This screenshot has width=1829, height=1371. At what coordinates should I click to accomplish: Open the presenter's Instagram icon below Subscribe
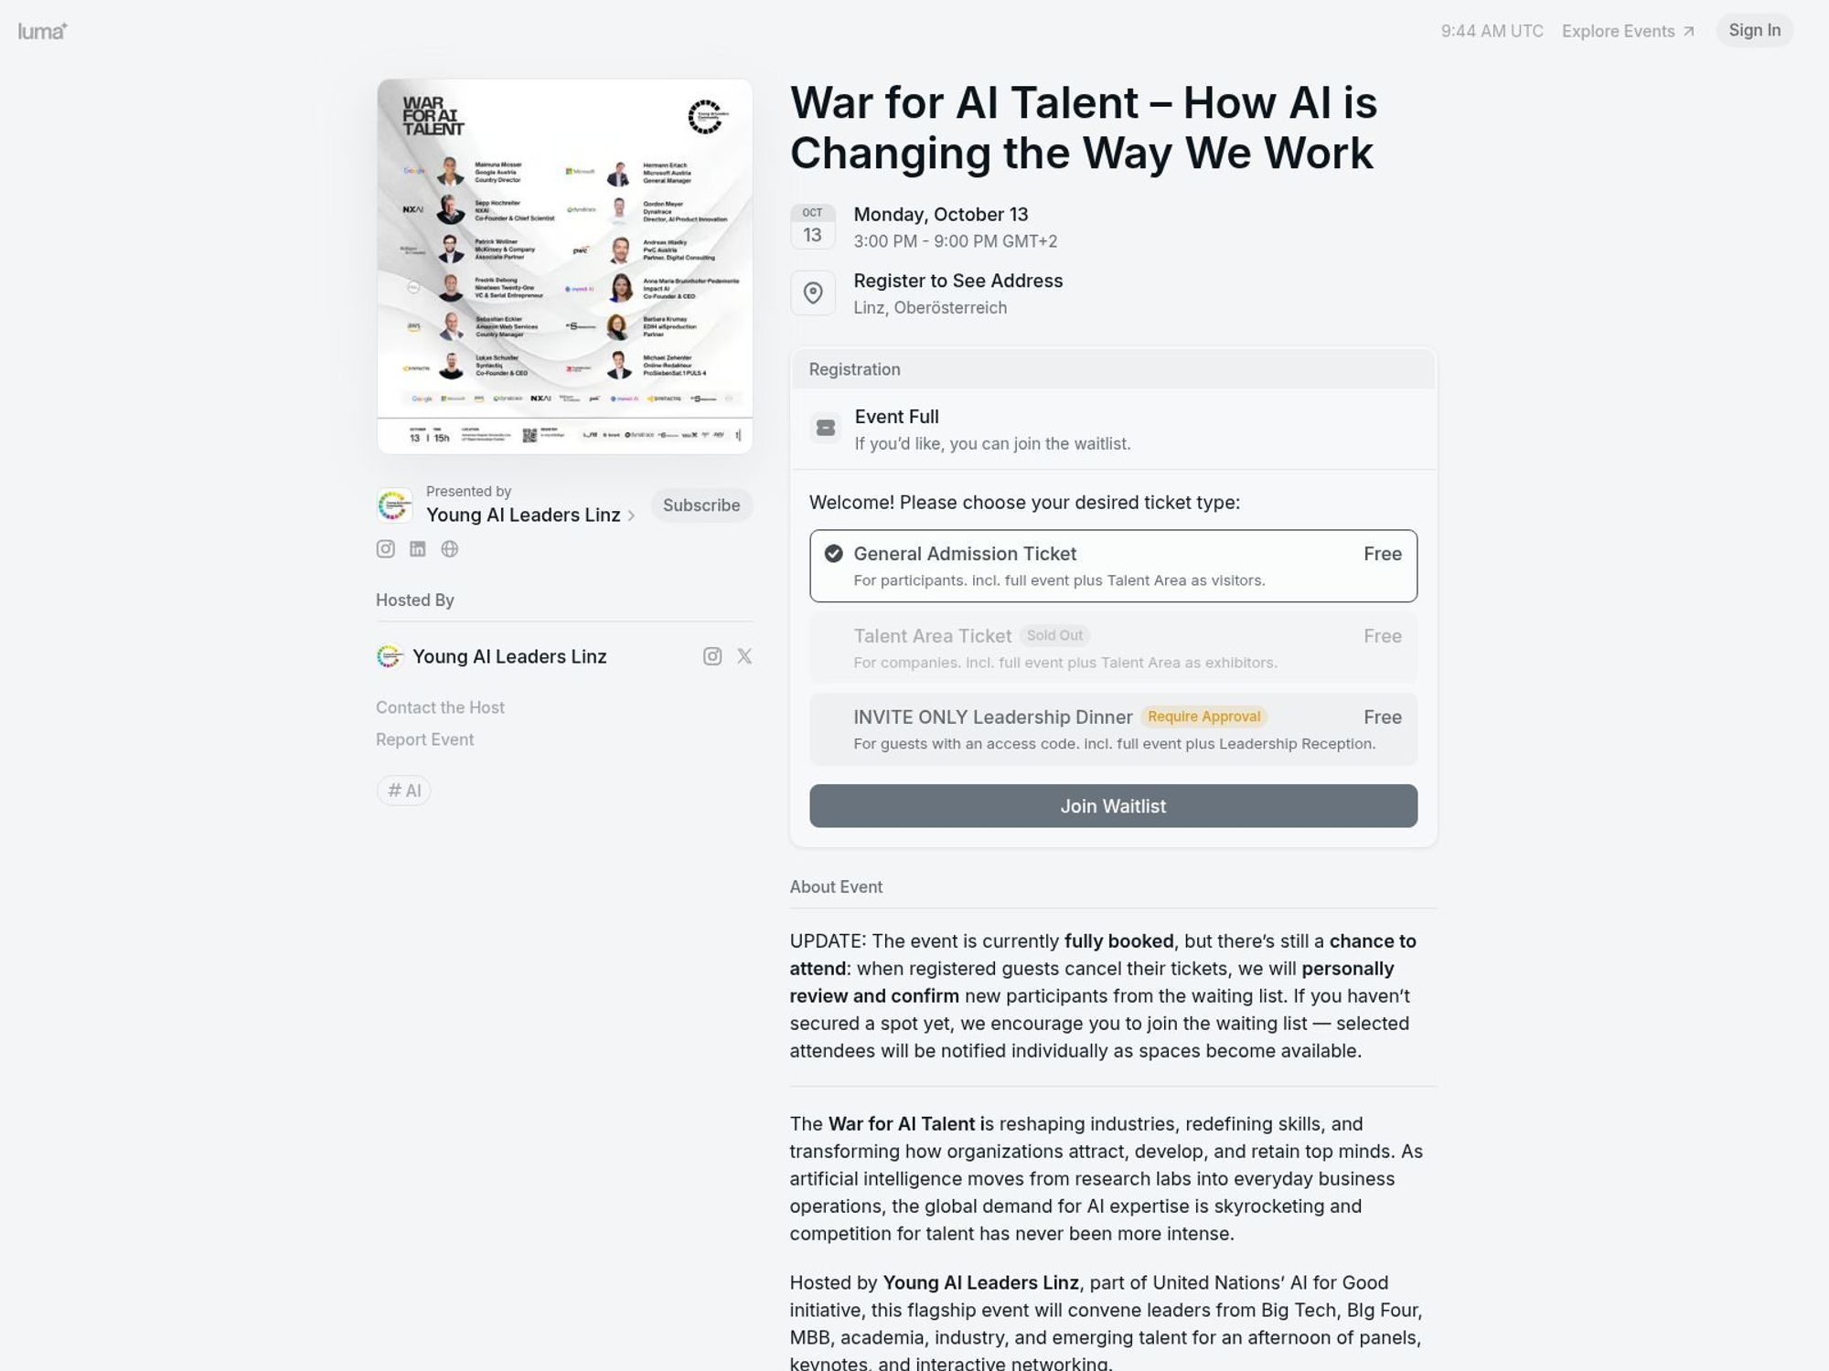386,548
